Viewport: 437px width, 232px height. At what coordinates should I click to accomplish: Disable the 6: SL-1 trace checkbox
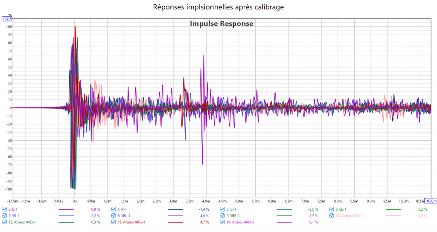pos(332,209)
